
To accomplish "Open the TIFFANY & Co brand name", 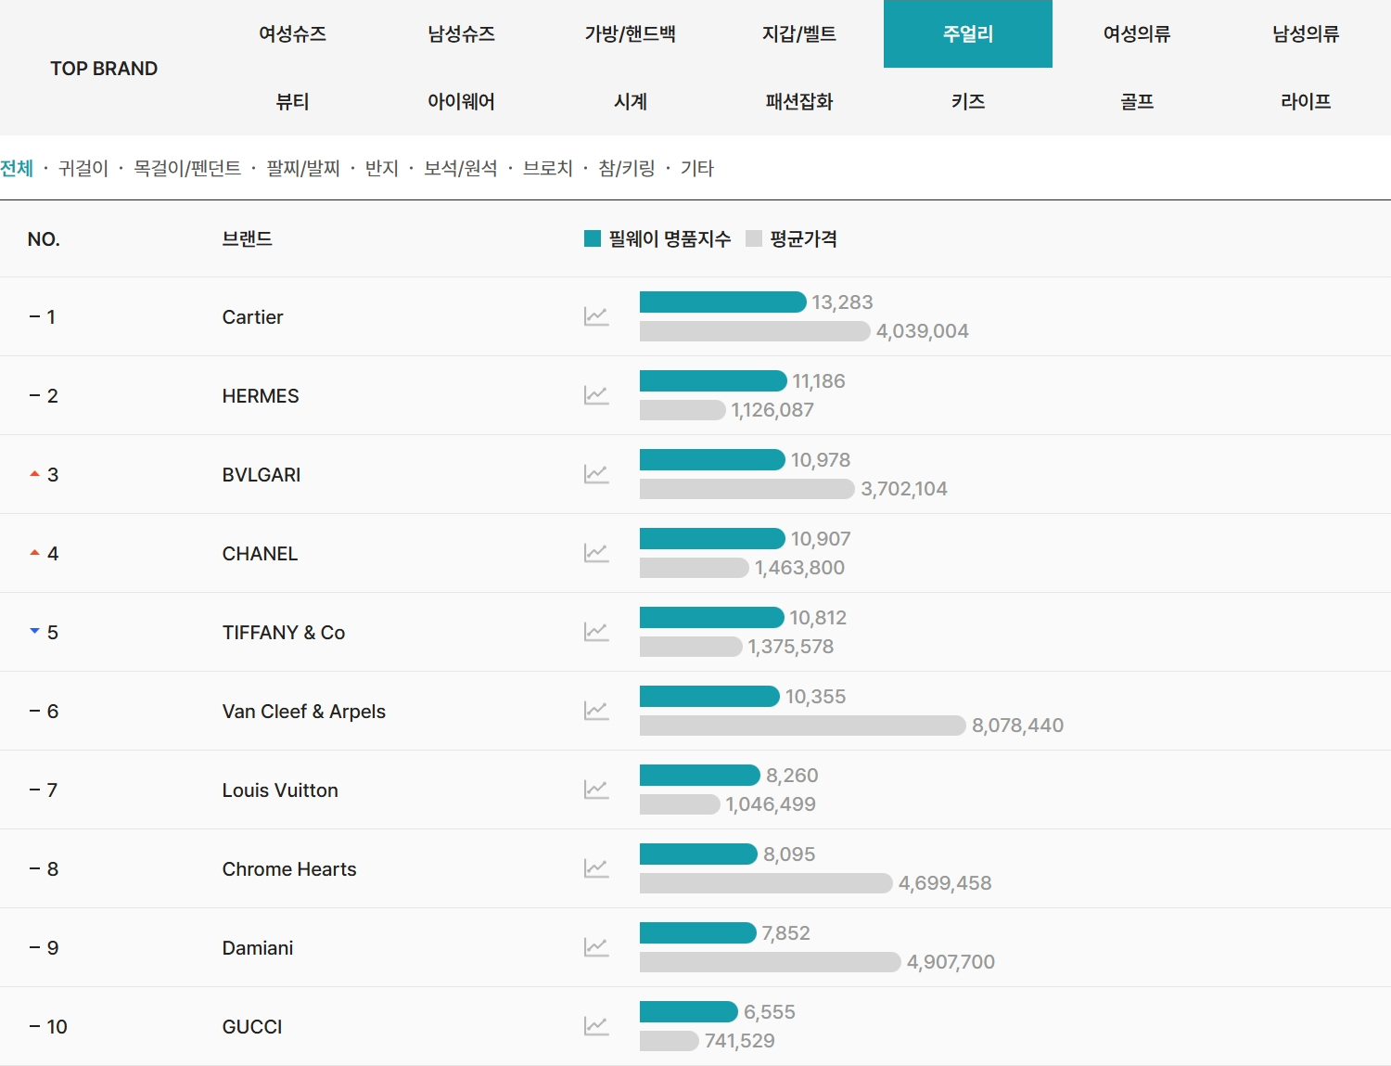I will click(284, 633).
